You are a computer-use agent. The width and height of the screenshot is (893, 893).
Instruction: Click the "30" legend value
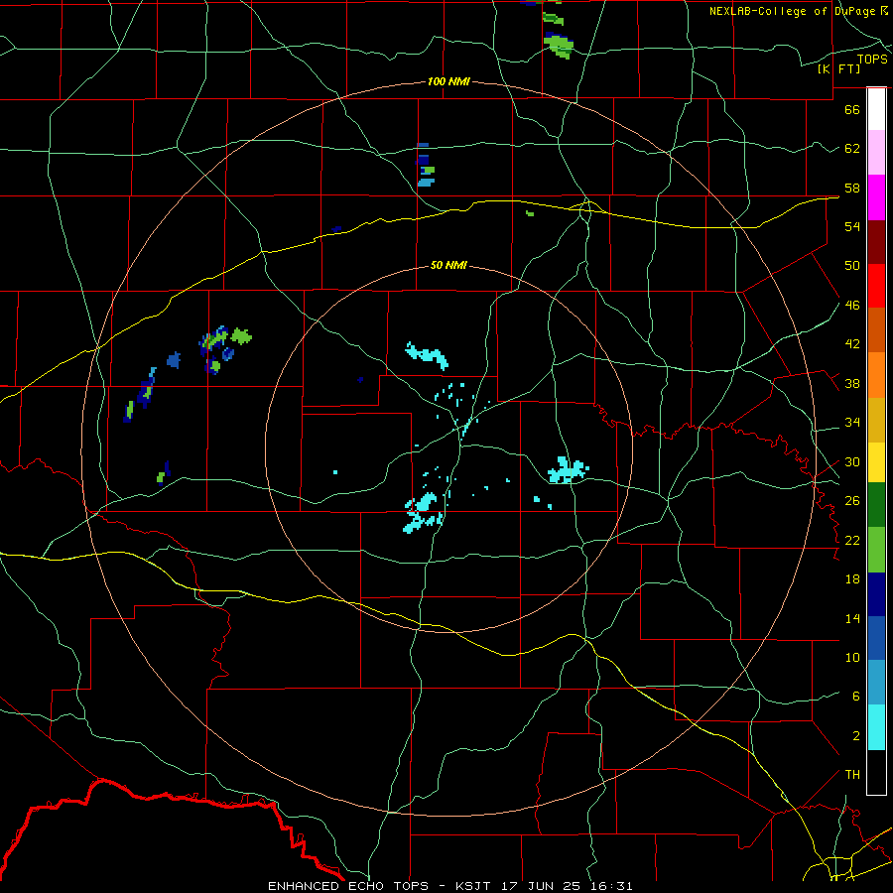pyautogui.click(x=852, y=461)
